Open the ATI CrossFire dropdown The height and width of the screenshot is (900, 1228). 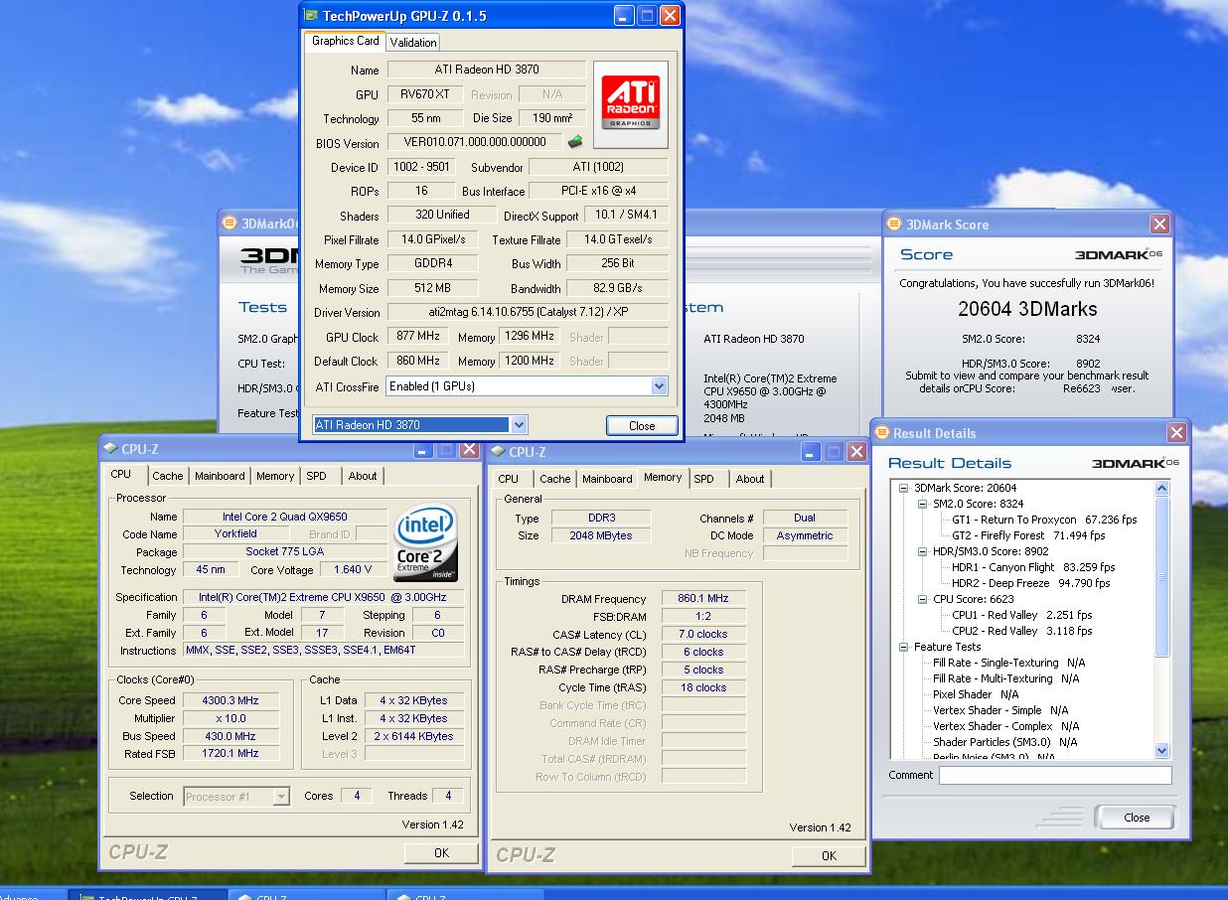(659, 386)
